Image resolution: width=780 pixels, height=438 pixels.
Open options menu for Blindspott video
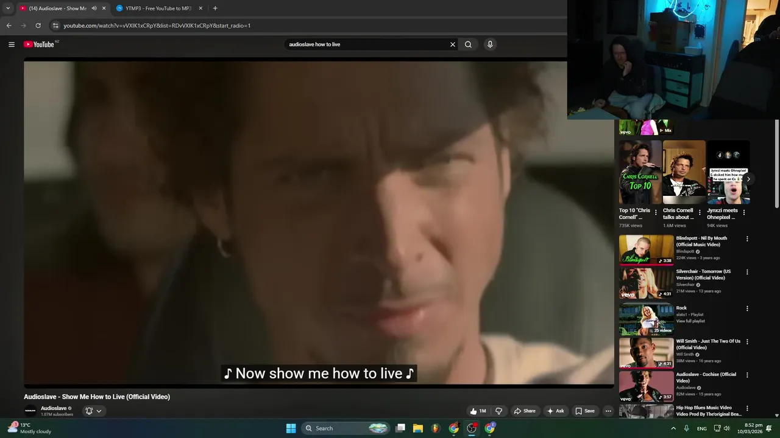tap(747, 239)
